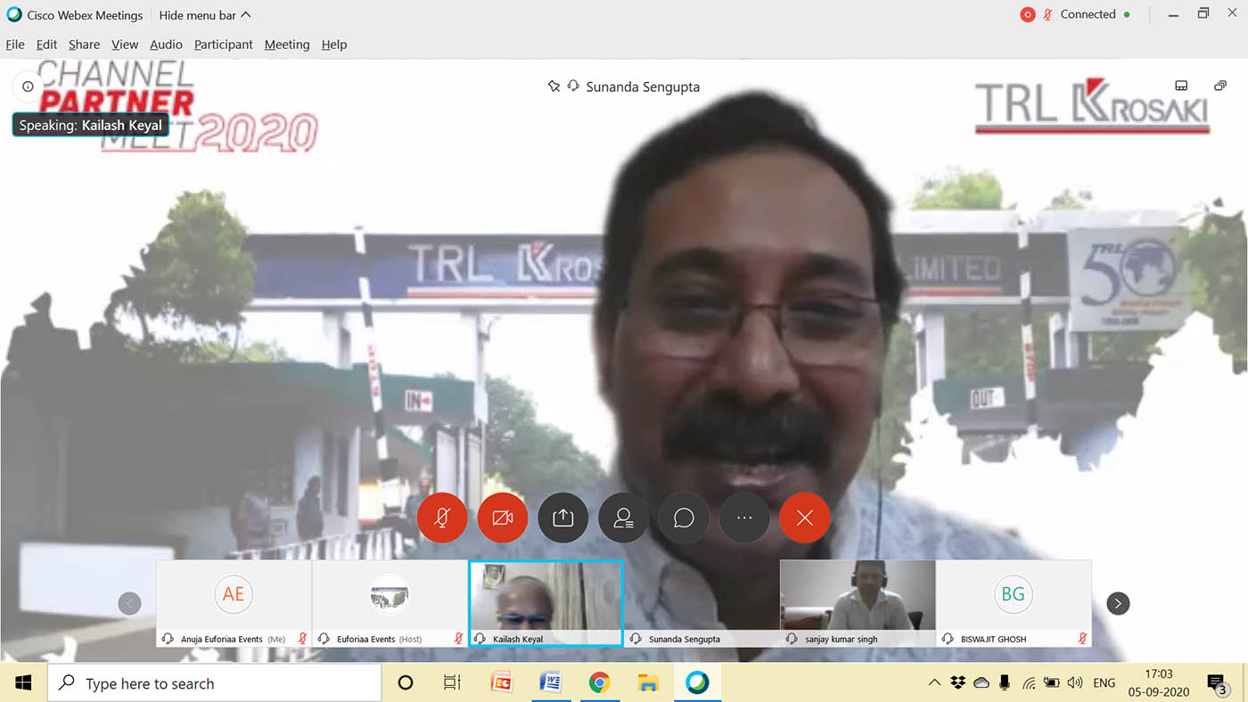Image resolution: width=1248 pixels, height=702 pixels.
Task: Open the Participants panel button
Action: [x=623, y=518]
